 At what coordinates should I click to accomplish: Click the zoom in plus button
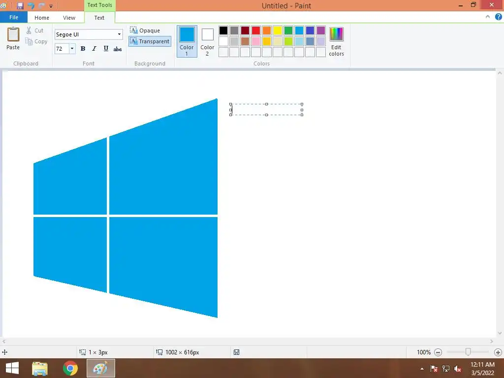(x=498, y=352)
